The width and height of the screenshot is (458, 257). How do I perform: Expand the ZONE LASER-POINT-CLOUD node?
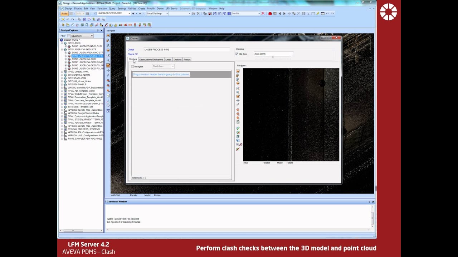[x=65, y=46]
